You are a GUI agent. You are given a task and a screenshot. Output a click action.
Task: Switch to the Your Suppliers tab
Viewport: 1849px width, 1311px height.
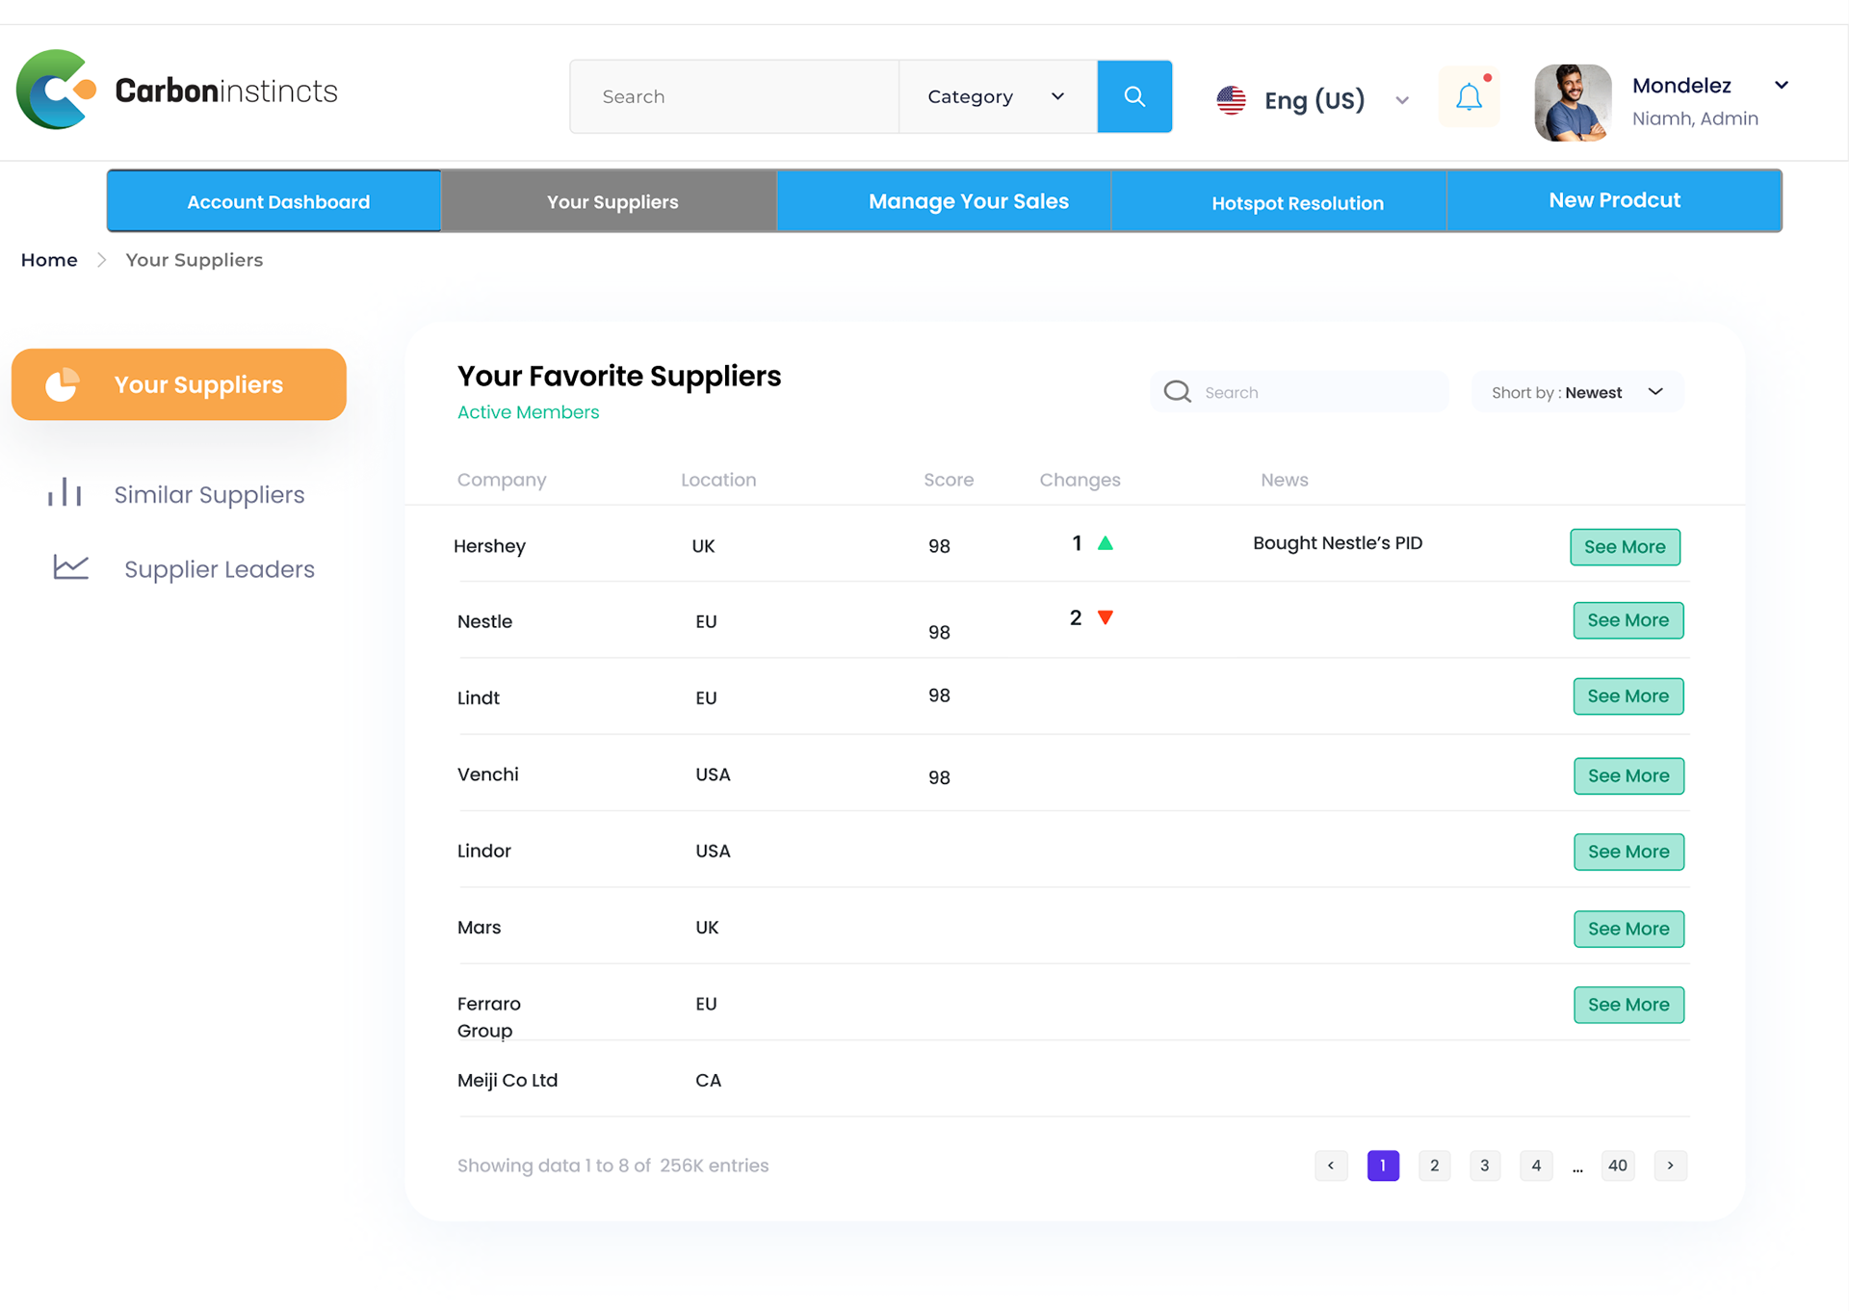(x=610, y=201)
